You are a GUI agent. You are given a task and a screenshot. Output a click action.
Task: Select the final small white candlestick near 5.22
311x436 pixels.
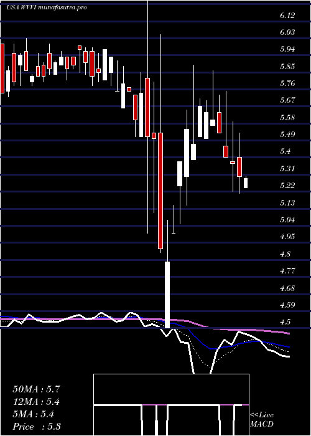point(246,183)
